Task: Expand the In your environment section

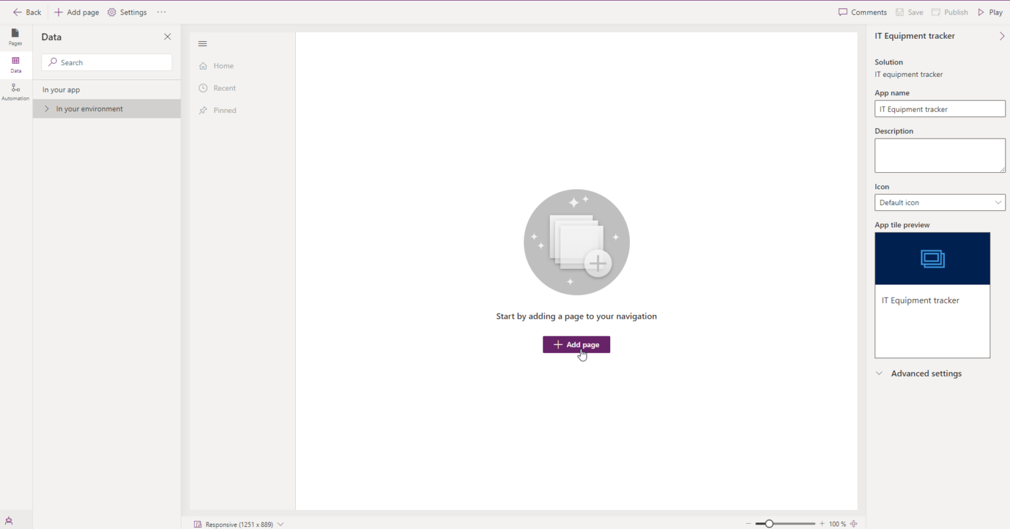Action: click(47, 109)
